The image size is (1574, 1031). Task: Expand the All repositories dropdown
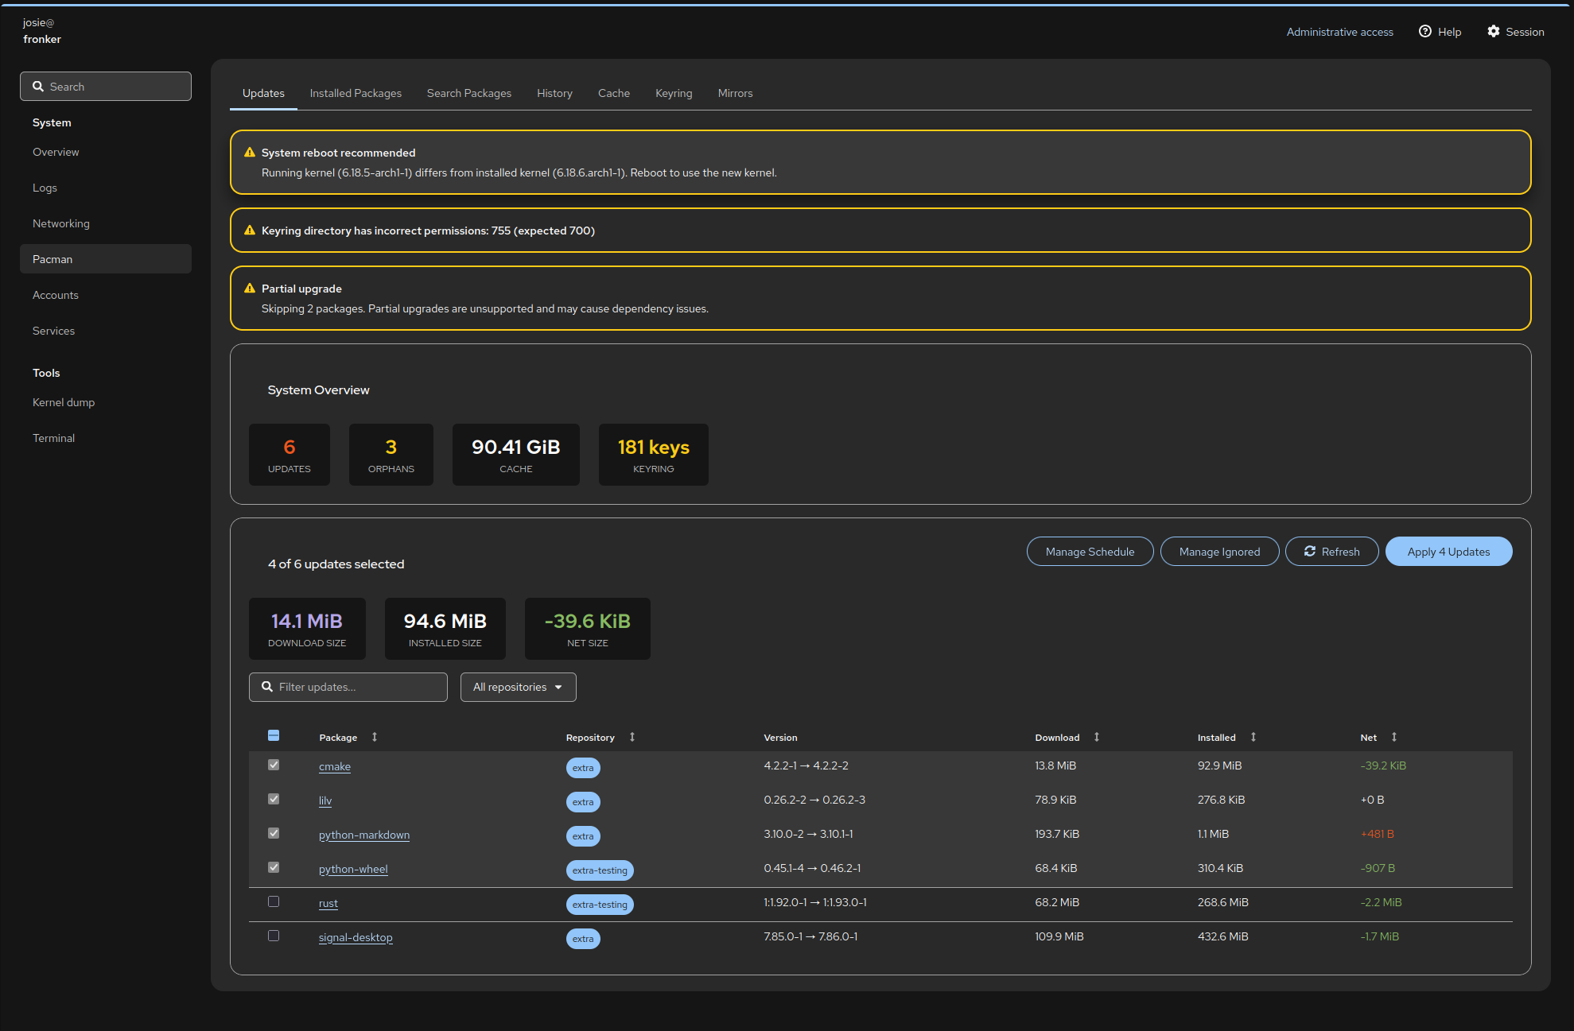518,688
